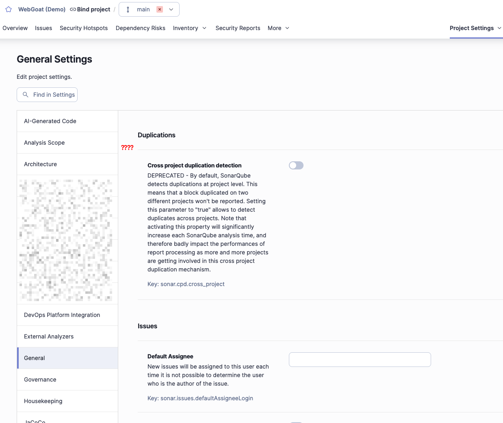The width and height of the screenshot is (503, 423).
Task: Select DevOps Platform Integration category
Action: point(62,315)
